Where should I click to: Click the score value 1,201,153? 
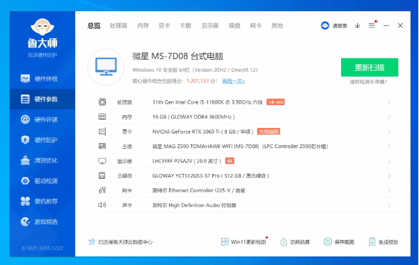[198, 81]
